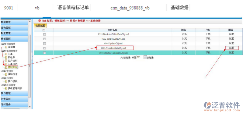Collapse the 查询器模板 tree folder

coord(3,44)
